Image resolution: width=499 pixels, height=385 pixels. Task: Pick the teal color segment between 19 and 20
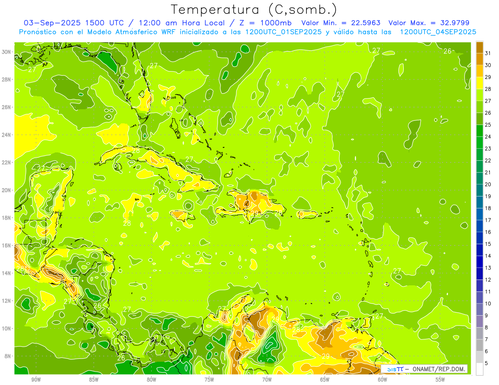(x=479, y=190)
